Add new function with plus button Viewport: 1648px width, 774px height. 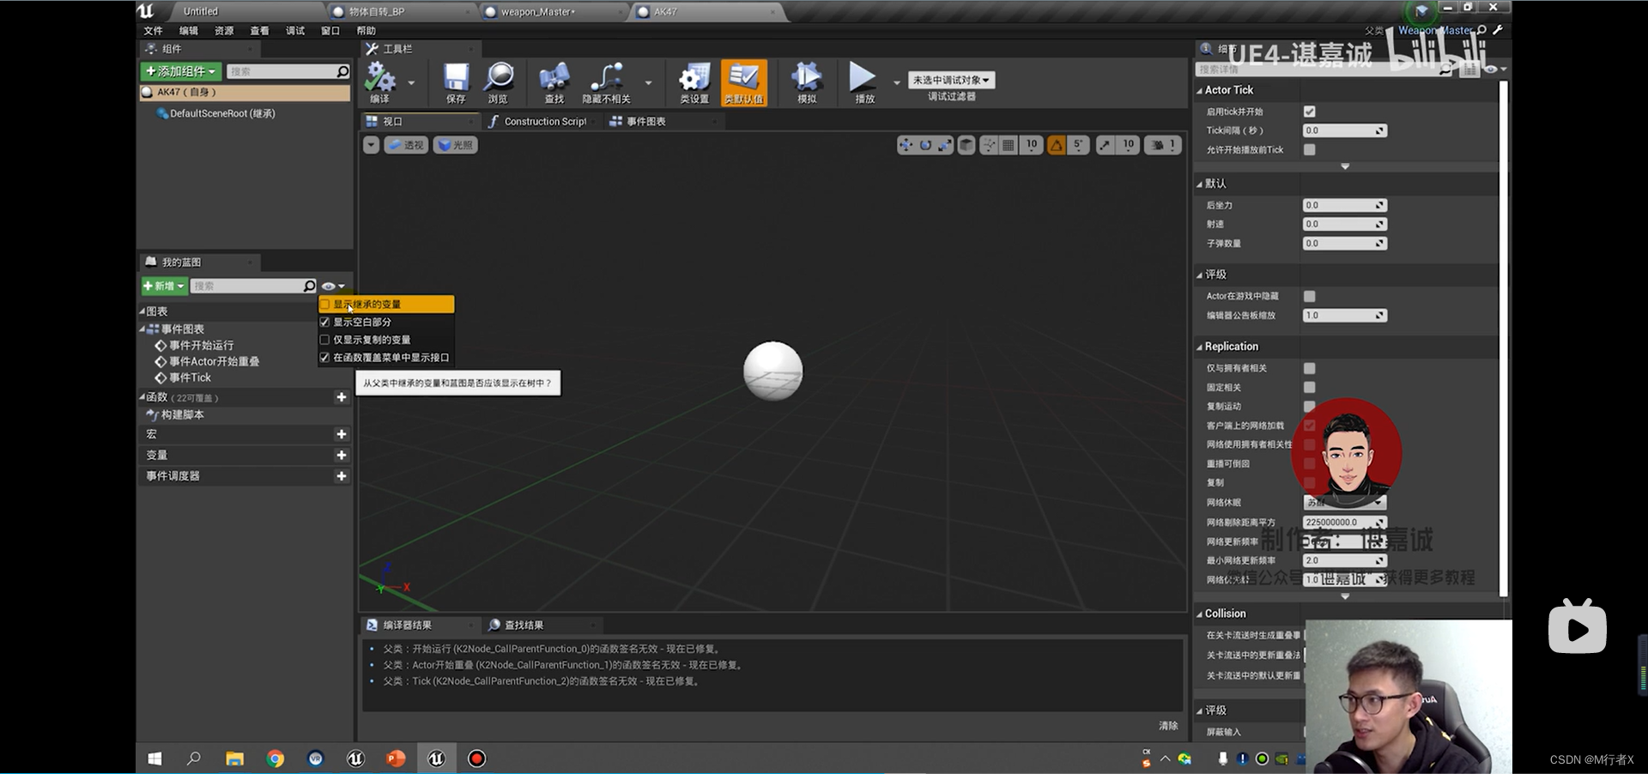tap(342, 397)
